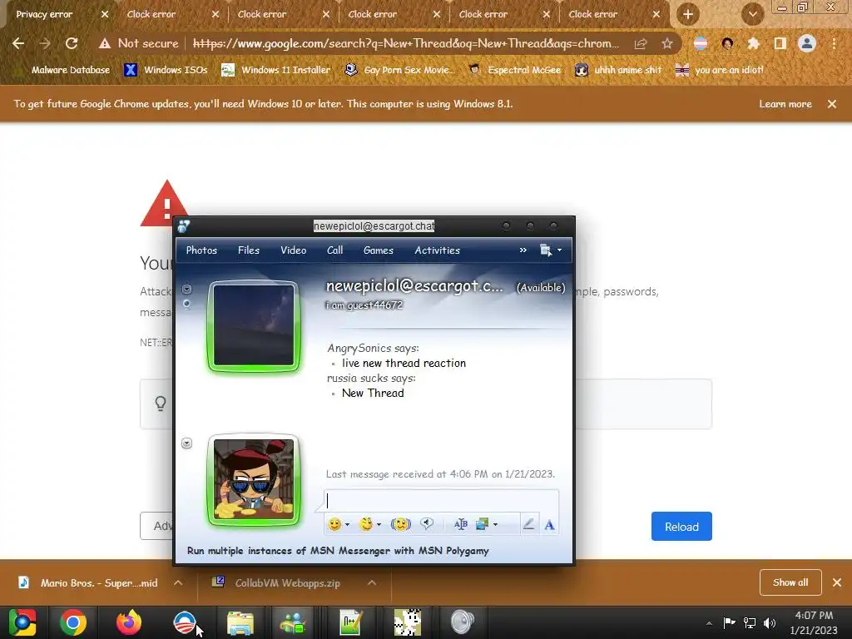Go back in Chrome history
The height and width of the screenshot is (639, 852).
click(18, 43)
